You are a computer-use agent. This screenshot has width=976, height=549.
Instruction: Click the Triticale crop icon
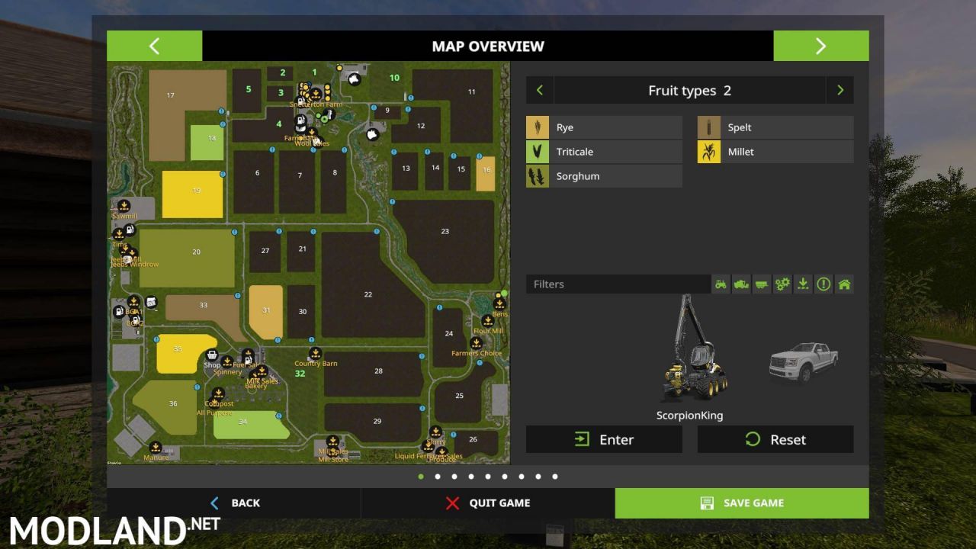click(538, 152)
